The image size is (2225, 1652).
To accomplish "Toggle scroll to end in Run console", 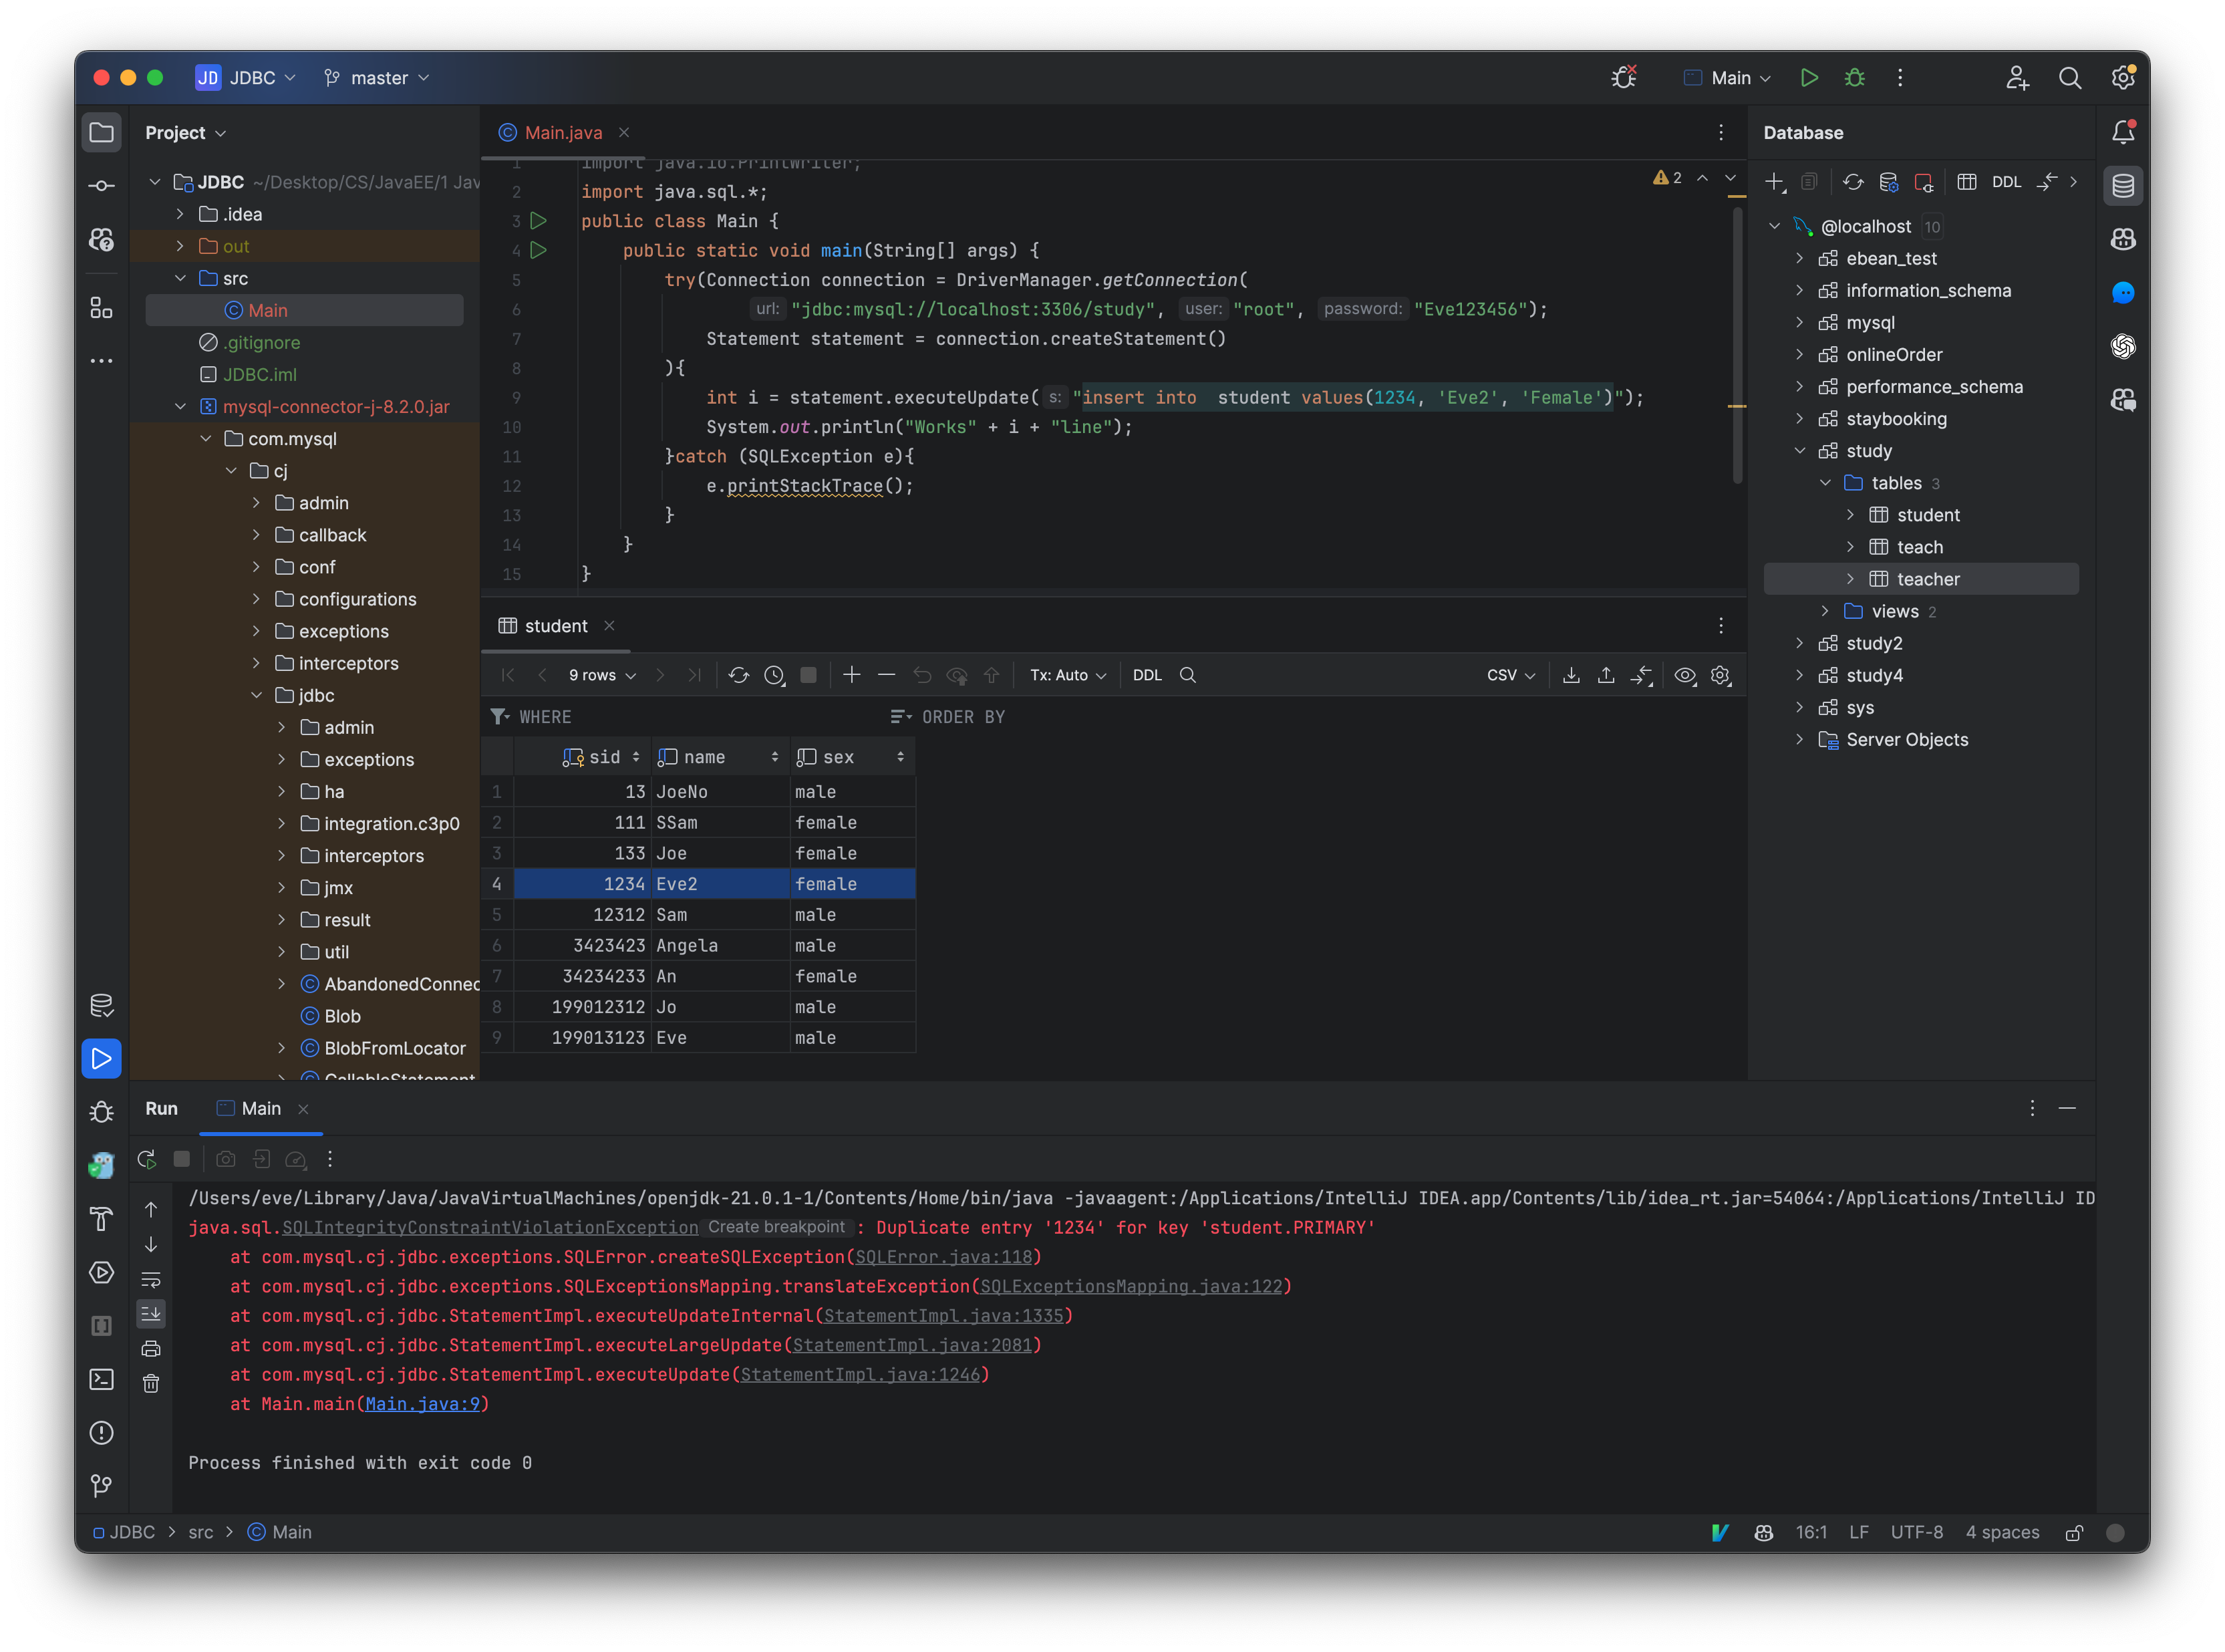I will point(151,1314).
